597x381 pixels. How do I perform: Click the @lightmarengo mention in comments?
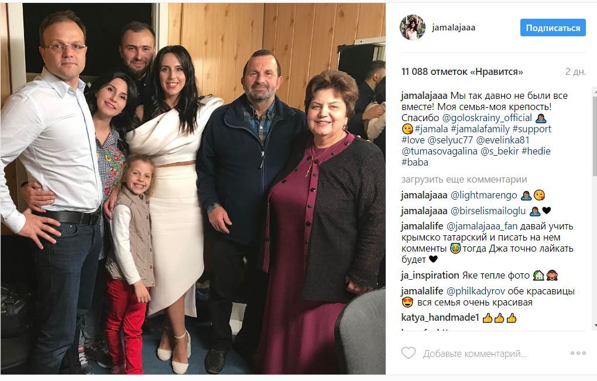coord(484,195)
